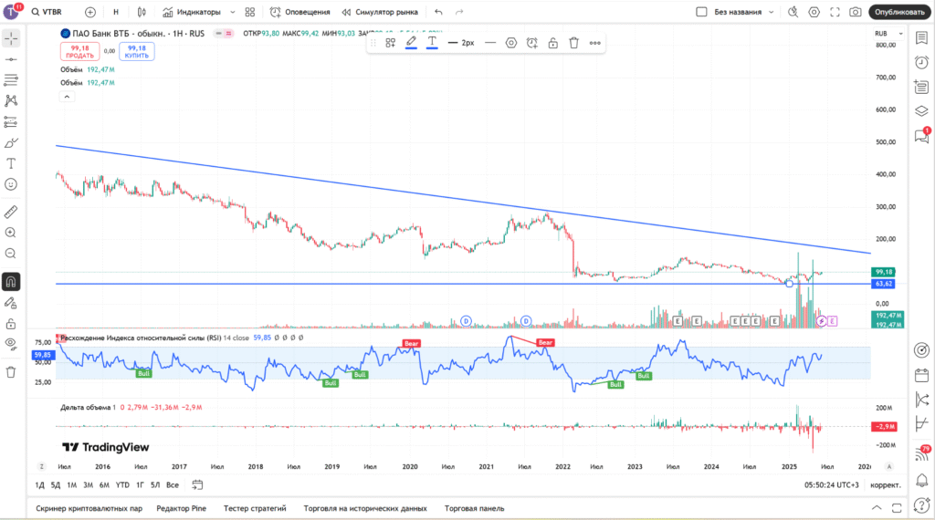Open the 05:50:24 UTC+3 timezone menu
Image resolution: width=935 pixels, height=520 pixels.
click(x=831, y=485)
